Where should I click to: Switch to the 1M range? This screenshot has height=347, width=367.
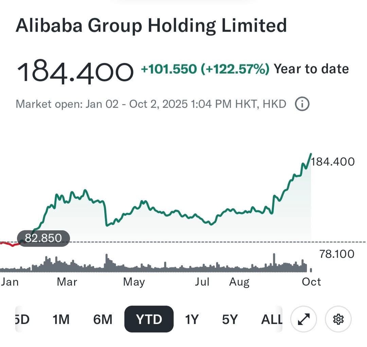(x=61, y=319)
